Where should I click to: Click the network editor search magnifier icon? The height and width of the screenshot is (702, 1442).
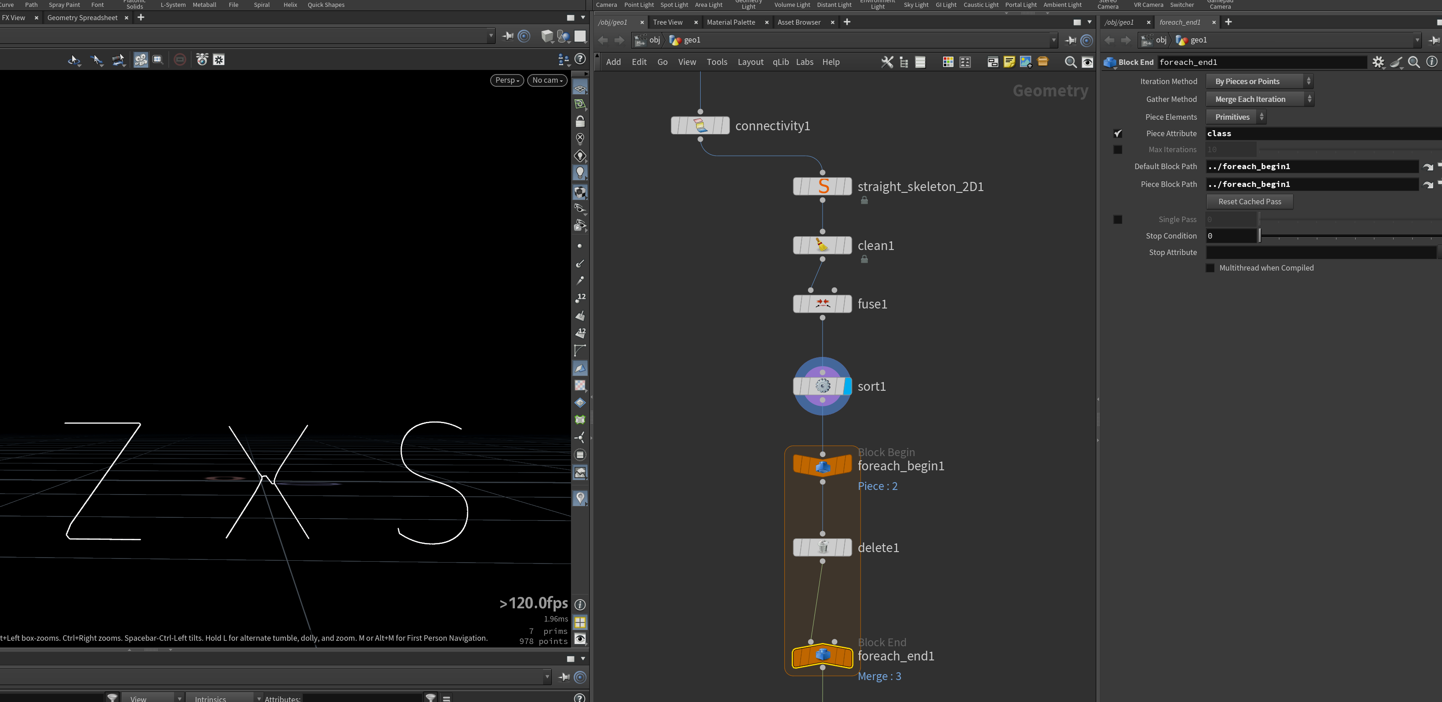pos(1070,62)
